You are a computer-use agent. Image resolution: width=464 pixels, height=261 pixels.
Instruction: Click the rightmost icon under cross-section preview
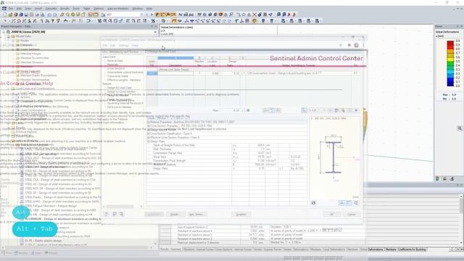356,203
